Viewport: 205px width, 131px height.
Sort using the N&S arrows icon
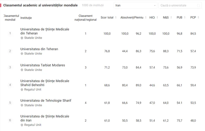[171, 18]
